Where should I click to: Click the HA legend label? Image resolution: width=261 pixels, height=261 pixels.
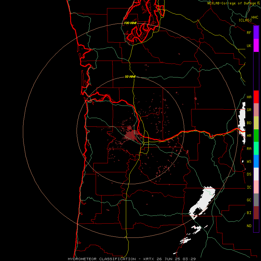pos(249,97)
